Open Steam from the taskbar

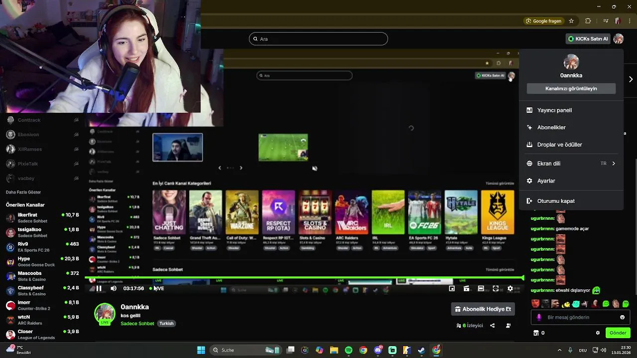tap(422, 350)
